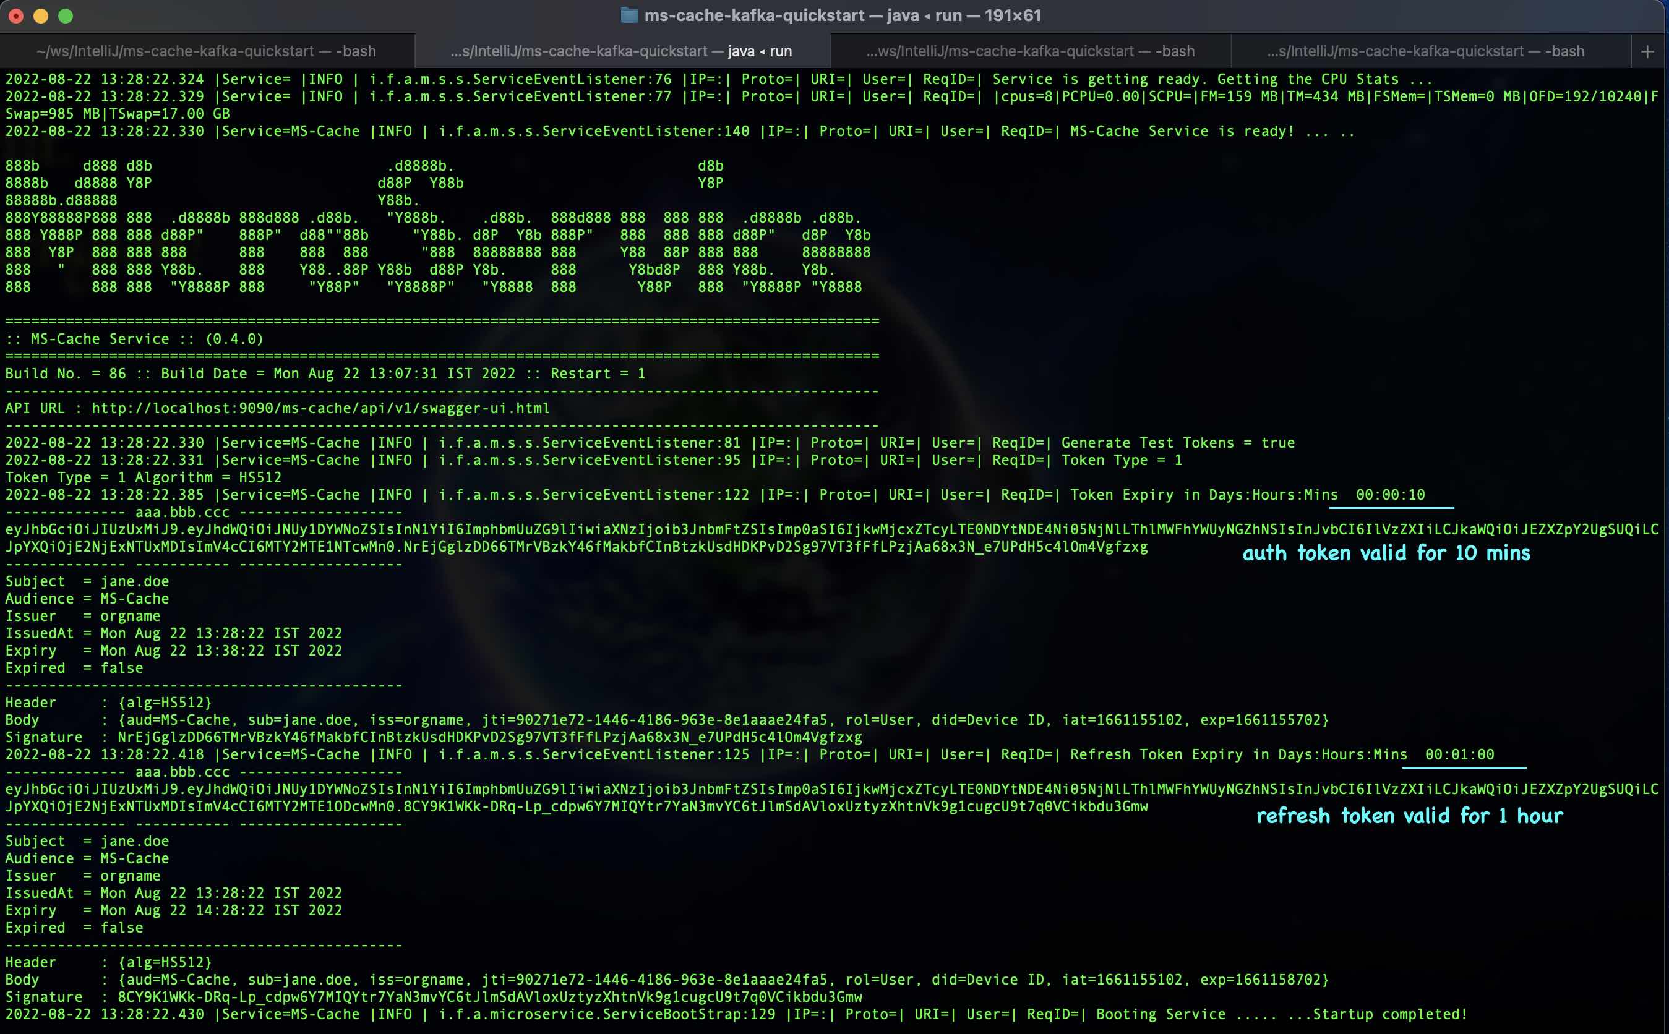This screenshot has width=1669, height=1034.
Task: Click the 'refresh token valid for 1 hour' annotation
Action: (1409, 816)
